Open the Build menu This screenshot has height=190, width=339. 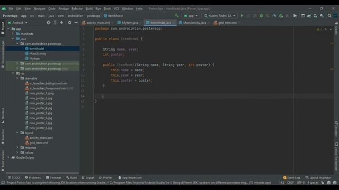tap(89, 8)
